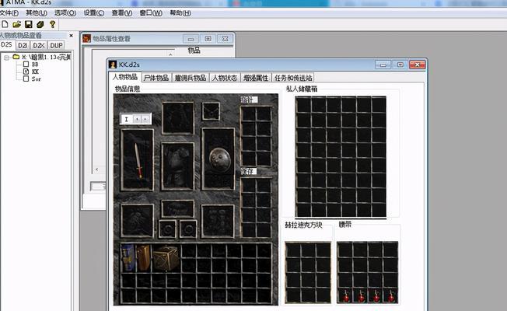
Task: Click the empty gloves slot
Action: [x=137, y=221]
